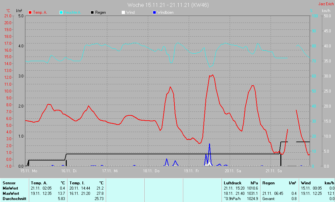335x202 pixels.
Task: Click the Temp. I. maximum value '27.8'
Action: [x=100, y=194]
